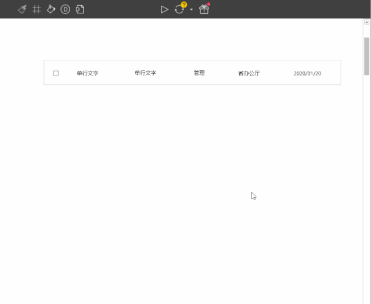Click the 管理 cell
The image size is (371, 304).
pyautogui.click(x=199, y=73)
